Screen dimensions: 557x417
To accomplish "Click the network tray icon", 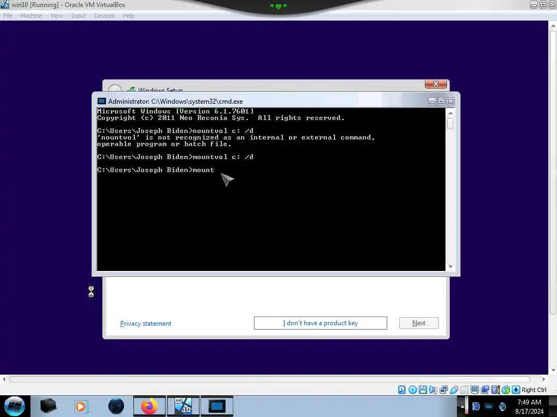I will pyautogui.click(x=489, y=407).
